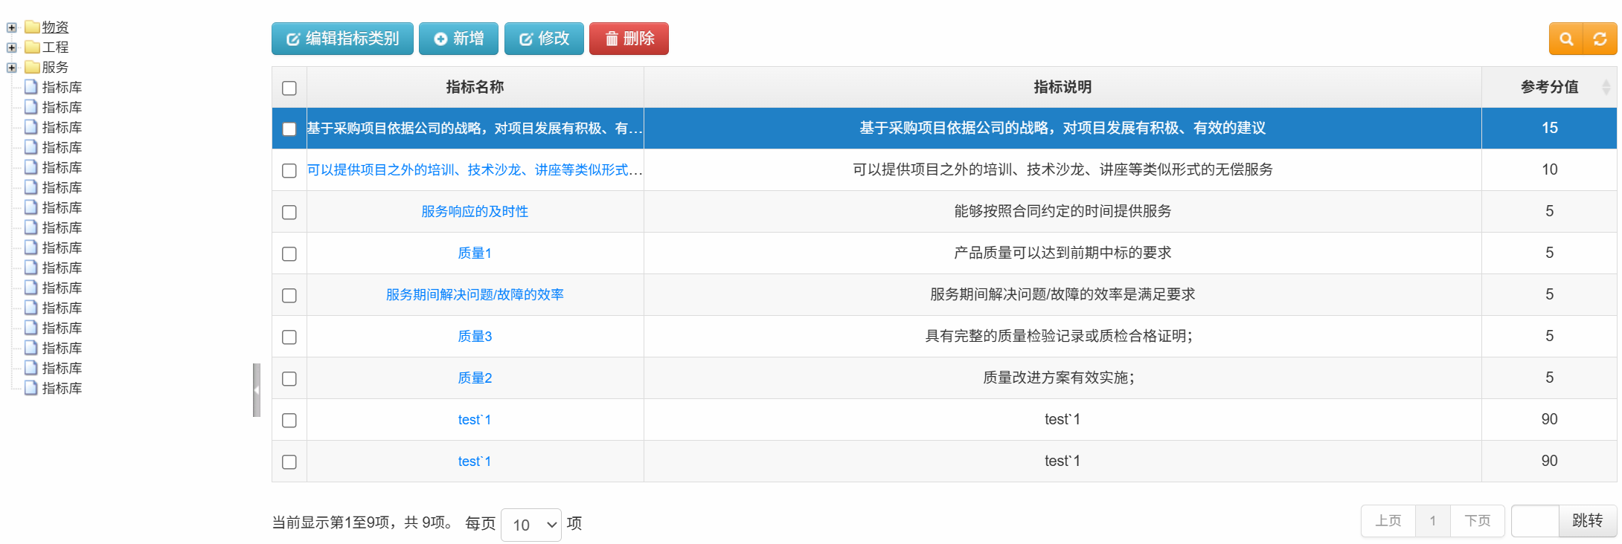Viewport: 1622px width, 544px height.
Task: Select the first 指标库 tree item
Action: pyautogui.click(x=61, y=88)
